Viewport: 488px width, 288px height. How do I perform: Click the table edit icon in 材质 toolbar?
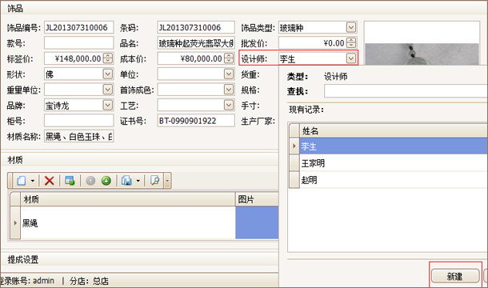tap(70, 181)
